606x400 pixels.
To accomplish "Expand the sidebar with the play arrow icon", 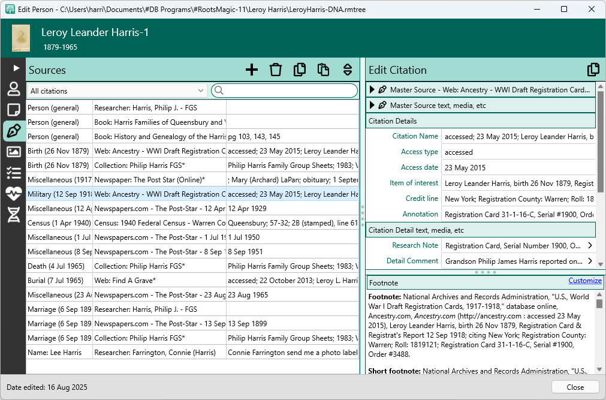I will pyautogui.click(x=16, y=68).
